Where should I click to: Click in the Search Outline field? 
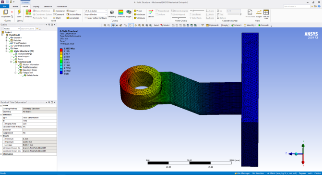(27, 29)
